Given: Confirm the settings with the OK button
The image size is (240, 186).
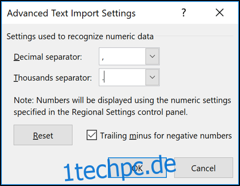Looking at the screenshot, I should 137,168.
